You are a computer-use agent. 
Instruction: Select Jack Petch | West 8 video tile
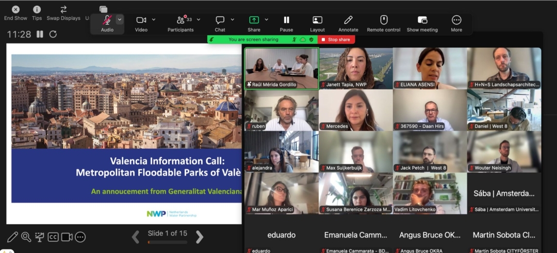[x=430, y=152]
